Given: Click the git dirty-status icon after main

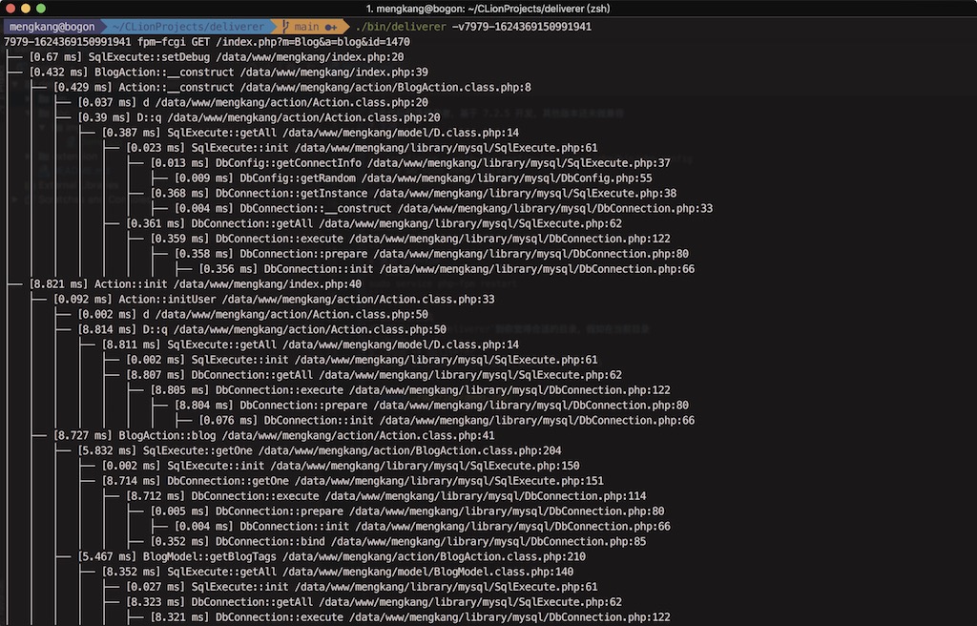Looking at the screenshot, I should click(x=330, y=27).
